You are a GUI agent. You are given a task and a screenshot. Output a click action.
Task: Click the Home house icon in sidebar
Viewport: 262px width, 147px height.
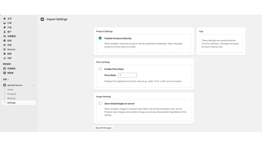point(5,19)
